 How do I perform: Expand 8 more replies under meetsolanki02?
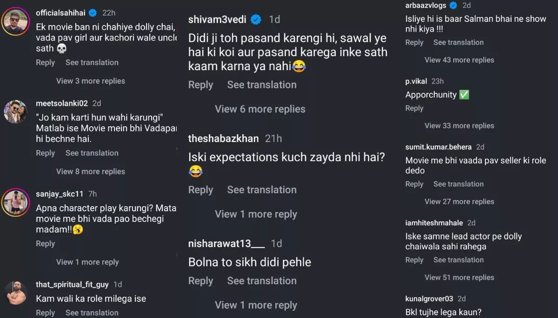(x=90, y=171)
